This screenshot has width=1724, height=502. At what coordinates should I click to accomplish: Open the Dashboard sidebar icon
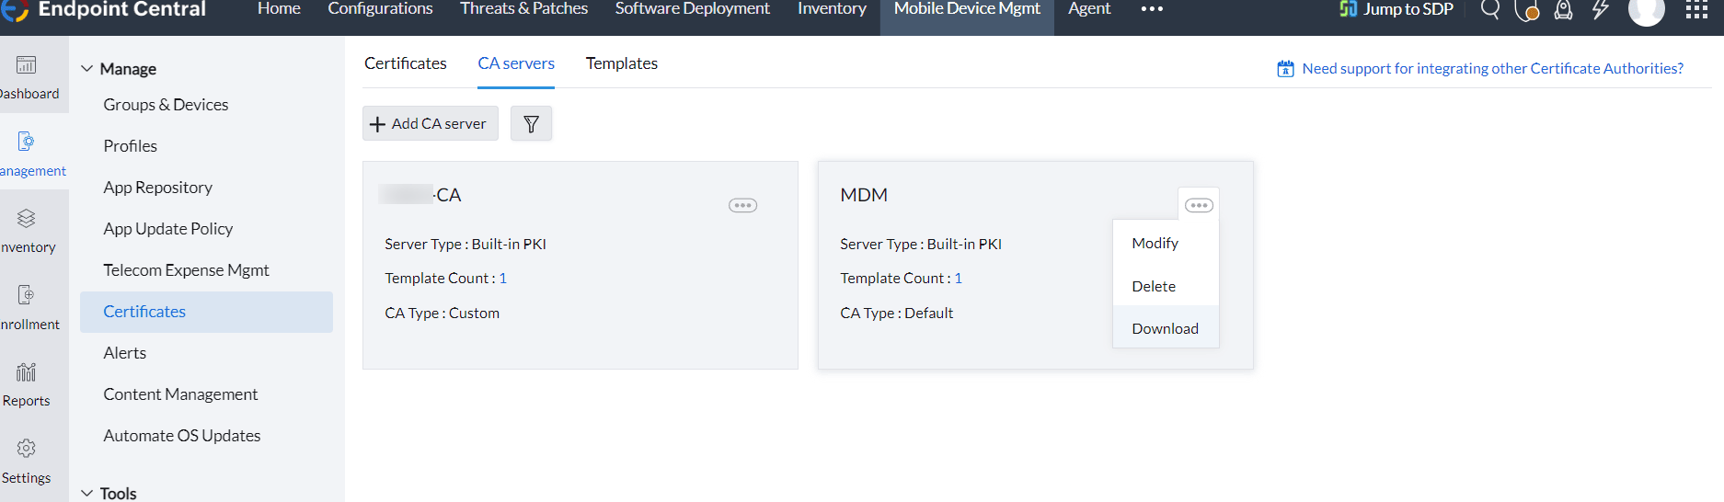click(x=27, y=65)
